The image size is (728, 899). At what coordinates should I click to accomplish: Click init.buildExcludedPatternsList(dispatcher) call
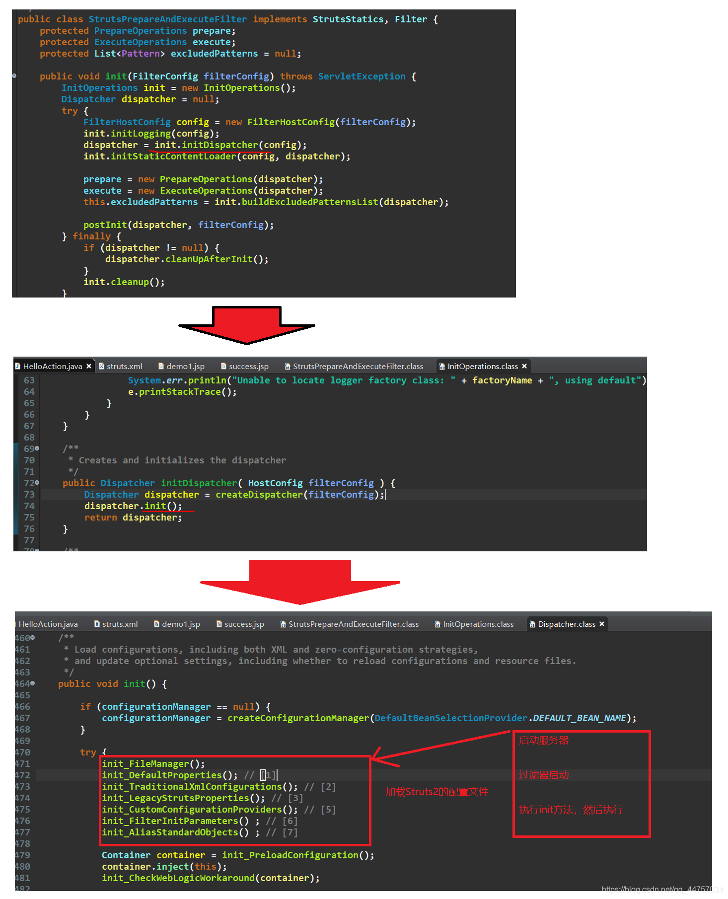point(329,202)
